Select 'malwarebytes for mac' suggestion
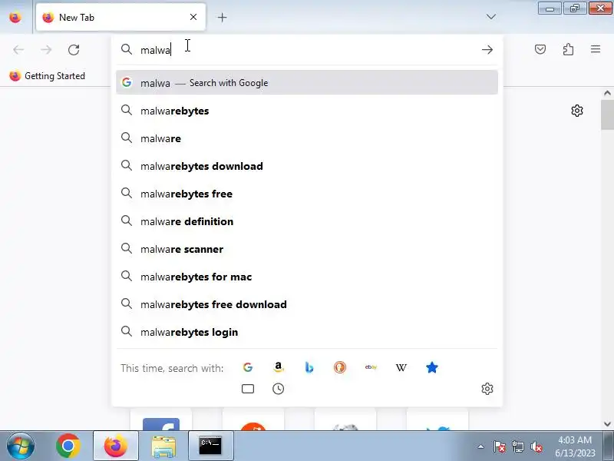Image resolution: width=614 pixels, height=461 pixels. click(307, 277)
